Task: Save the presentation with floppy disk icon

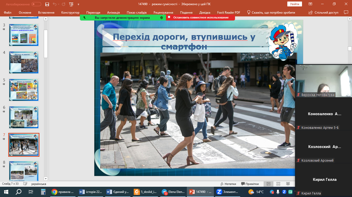Action: pyautogui.click(x=47, y=4)
